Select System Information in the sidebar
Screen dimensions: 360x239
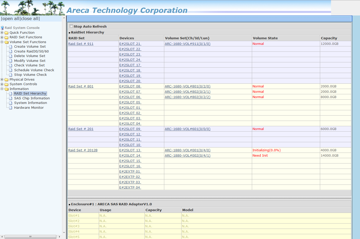click(x=30, y=103)
